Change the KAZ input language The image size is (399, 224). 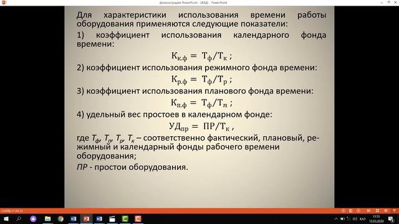[363, 219]
